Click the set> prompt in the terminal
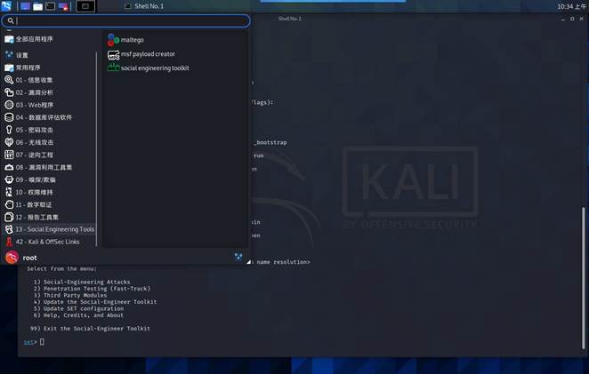Image resolution: width=589 pixels, height=374 pixels. coord(30,342)
